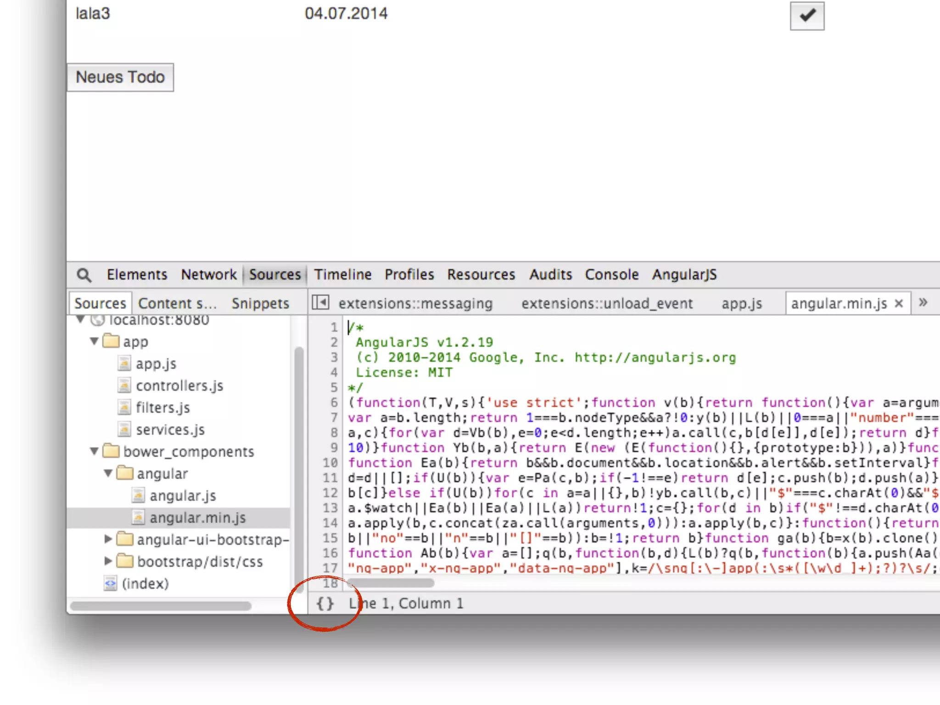Viewport: 940px width, 705px height.
Task: Show more tabs double chevron
Action: coord(923,302)
